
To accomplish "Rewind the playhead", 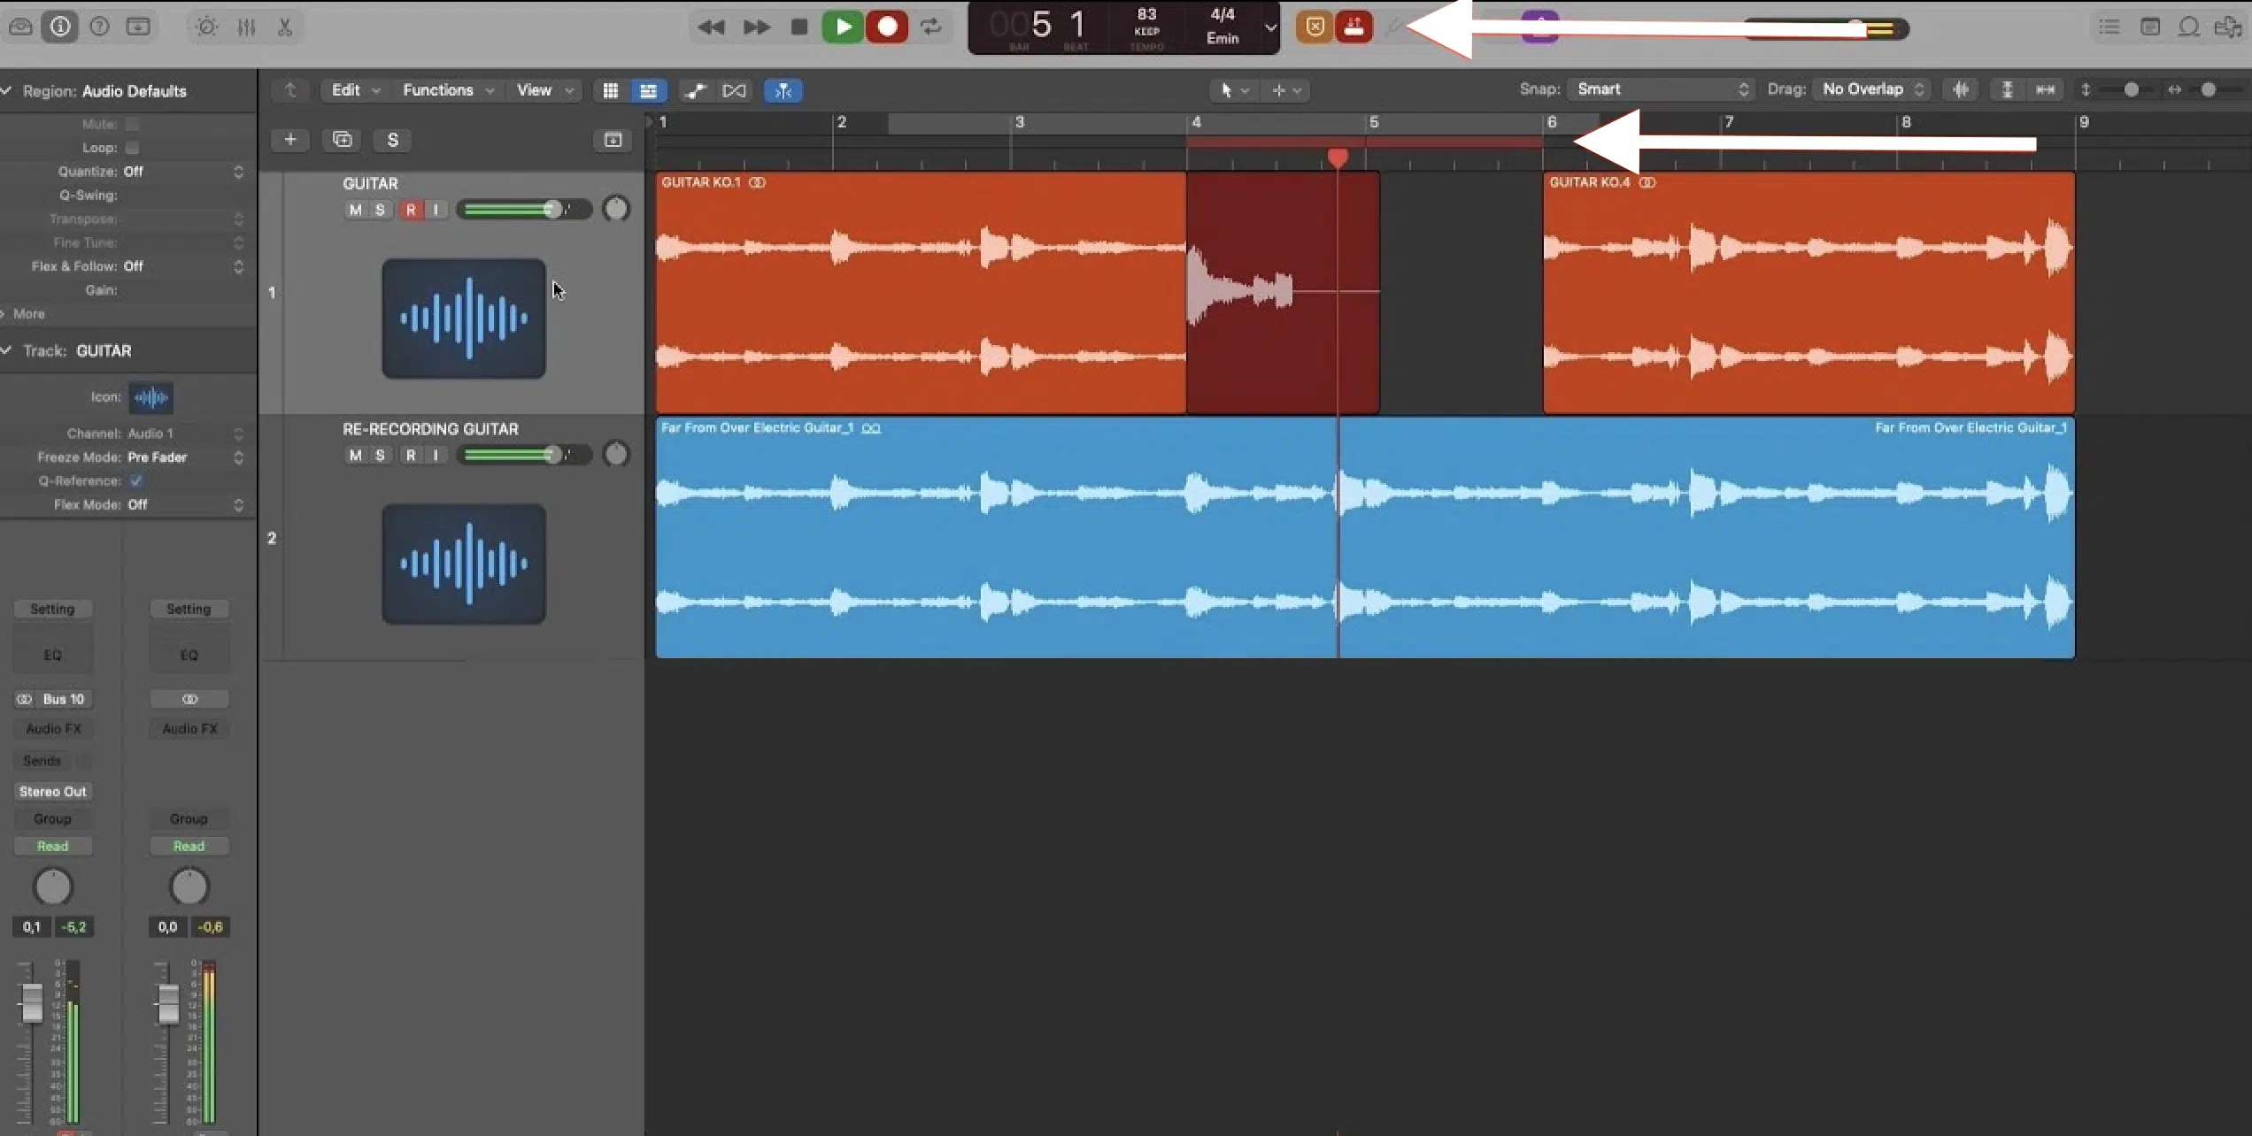I will [711, 27].
